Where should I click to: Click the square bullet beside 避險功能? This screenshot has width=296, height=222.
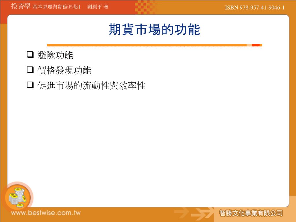tap(30, 55)
